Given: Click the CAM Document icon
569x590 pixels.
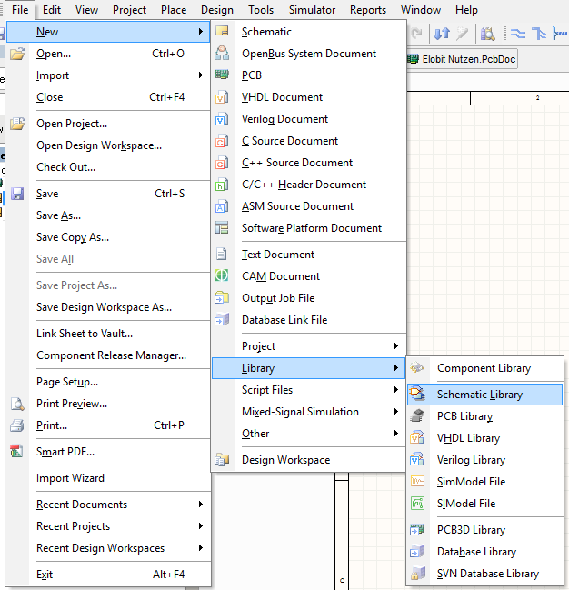Looking at the screenshot, I should [x=223, y=276].
